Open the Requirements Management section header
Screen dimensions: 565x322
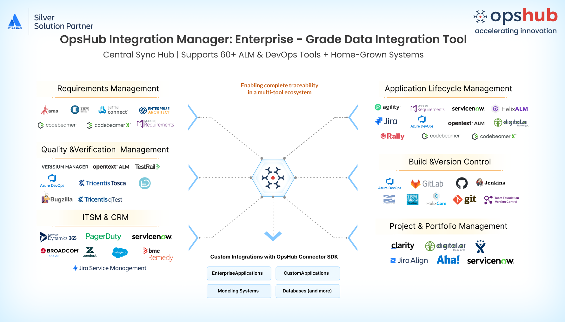pyautogui.click(x=108, y=89)
